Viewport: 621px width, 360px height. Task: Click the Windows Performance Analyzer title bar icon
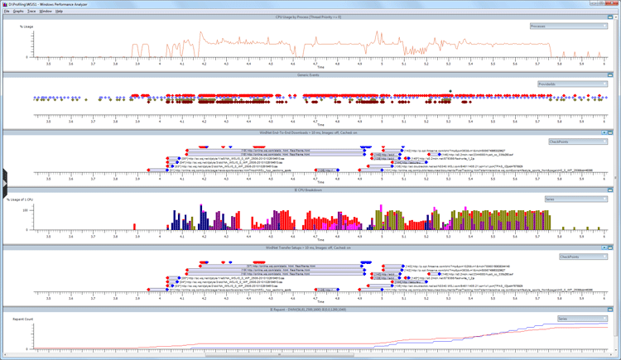[x=5, y=3]
